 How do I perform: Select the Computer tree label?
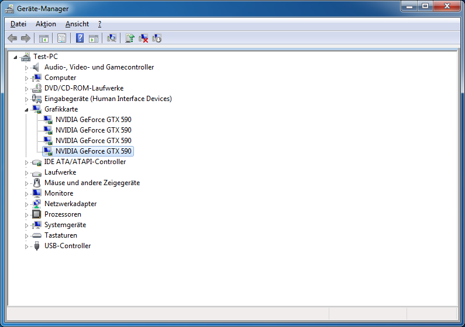(60, 78)
